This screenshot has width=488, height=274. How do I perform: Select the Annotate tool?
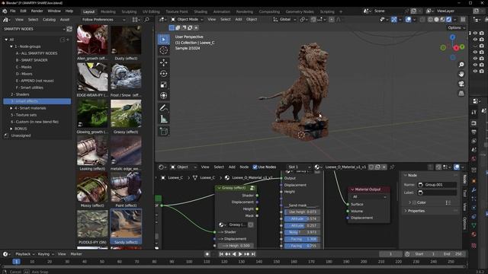(164, 108)
